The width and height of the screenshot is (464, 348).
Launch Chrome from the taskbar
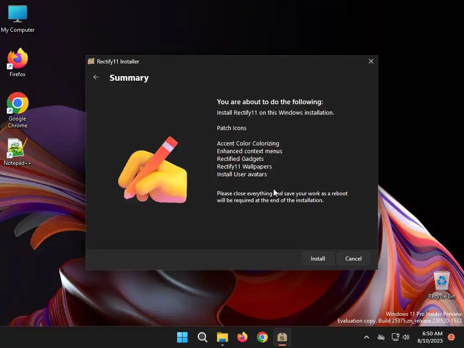tap(262, 337)
